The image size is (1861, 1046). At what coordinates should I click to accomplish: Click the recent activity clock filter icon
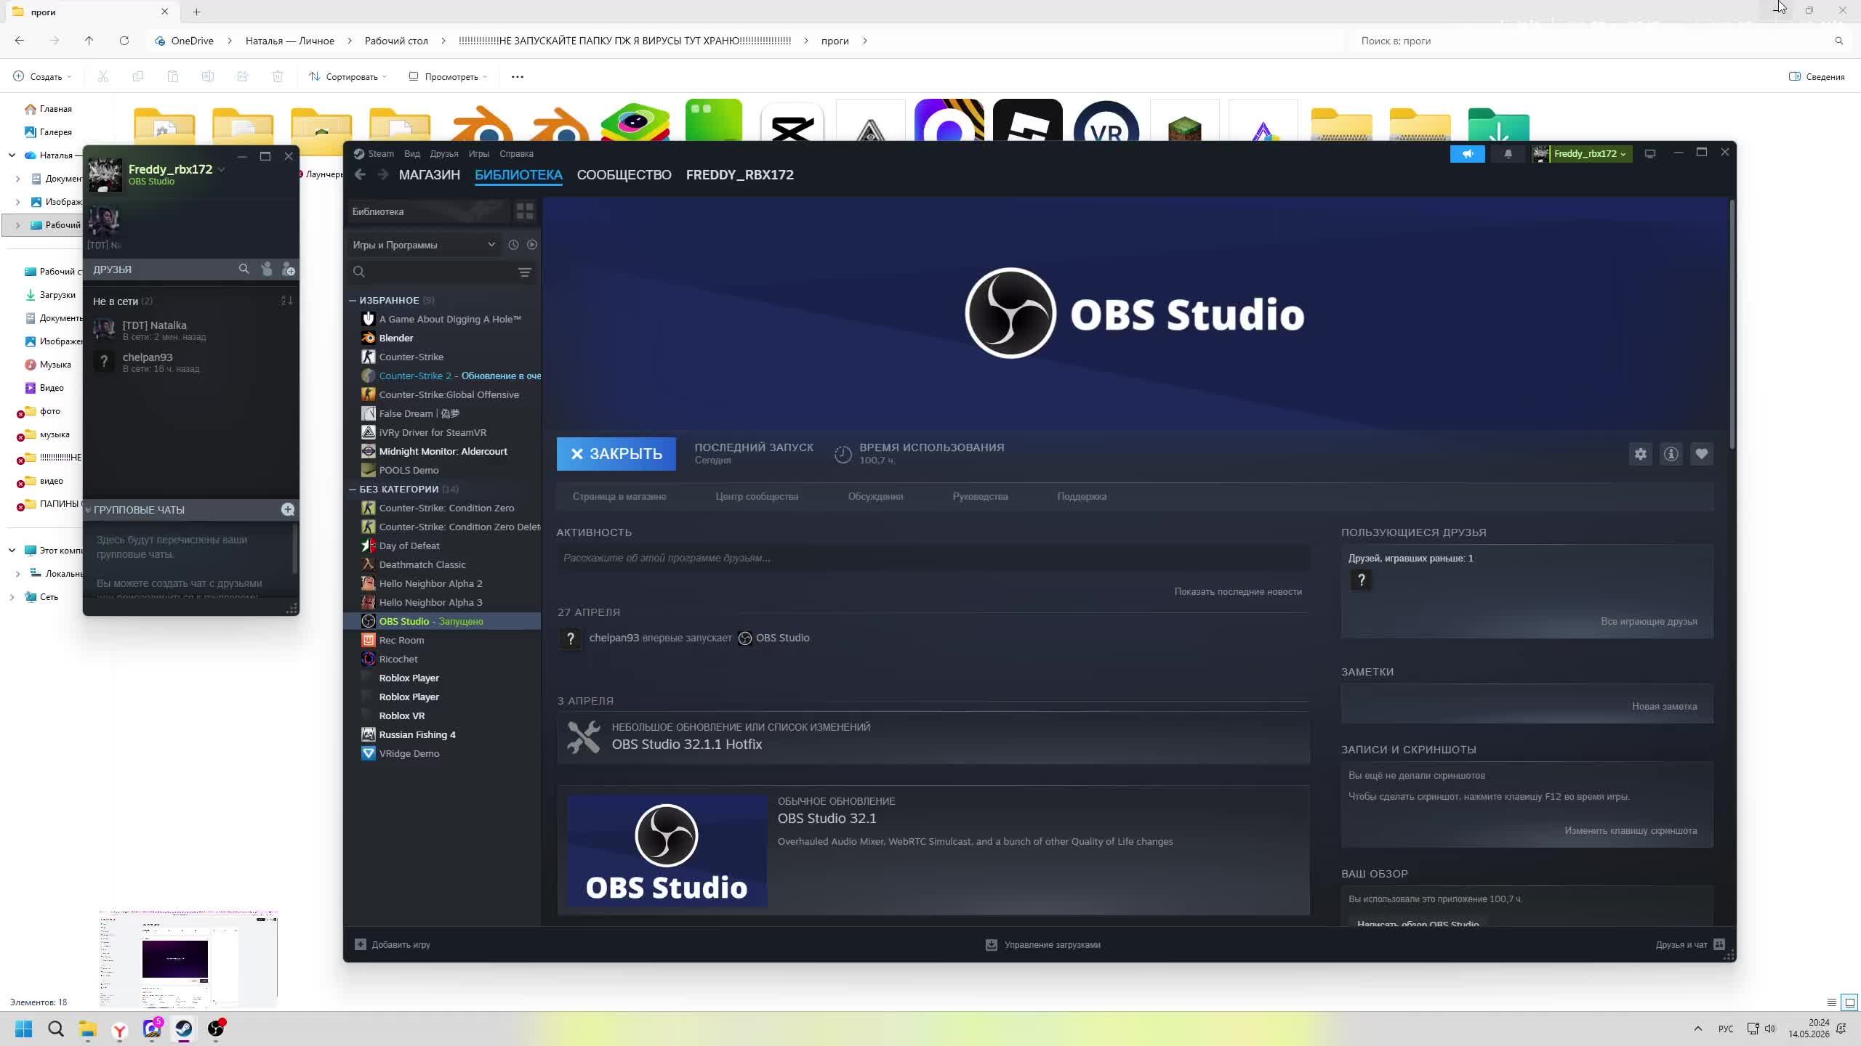[x=513, y=245]
